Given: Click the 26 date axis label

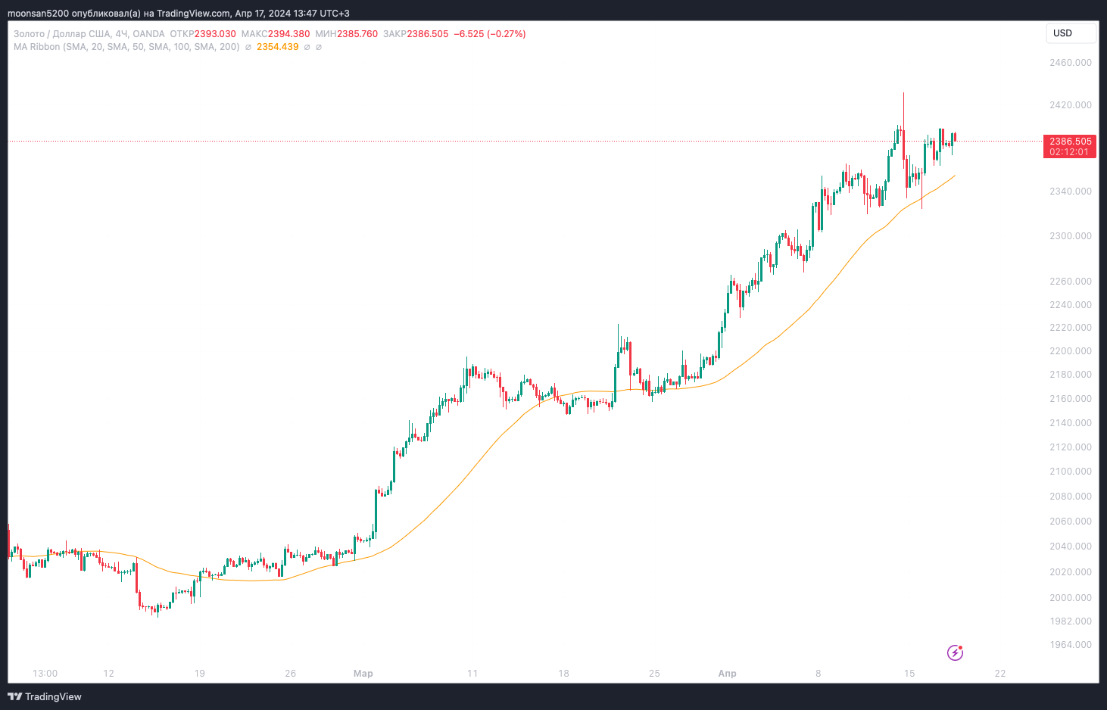Looking at the screenshot, I should pos(291,674).
